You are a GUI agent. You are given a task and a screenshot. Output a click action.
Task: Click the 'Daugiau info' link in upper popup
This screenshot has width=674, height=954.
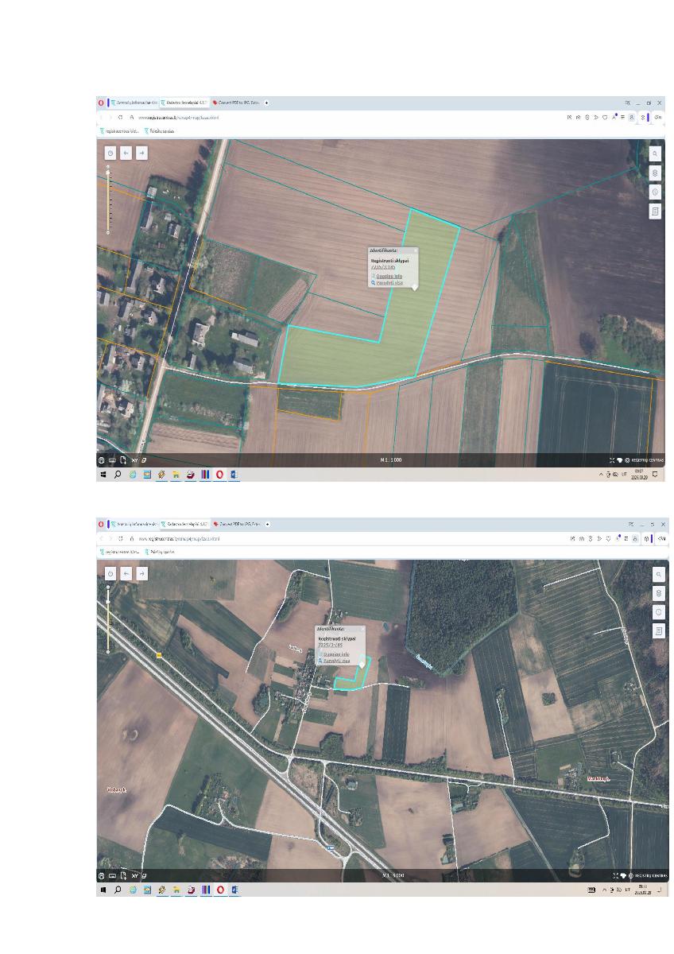[389, 275]
